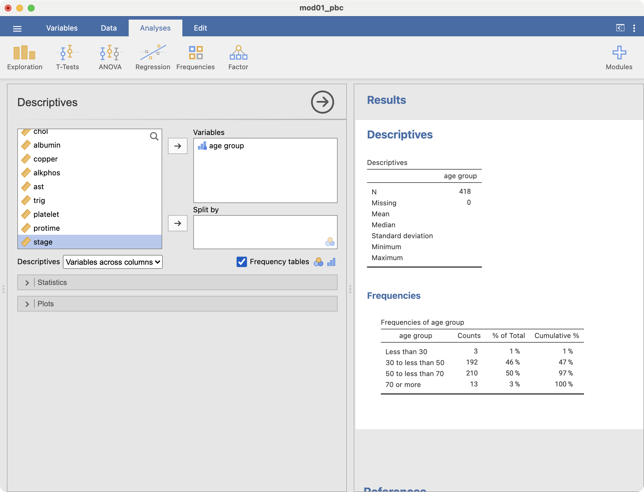
Task: Switch to the Edit tab
Action: coord(201,28)
